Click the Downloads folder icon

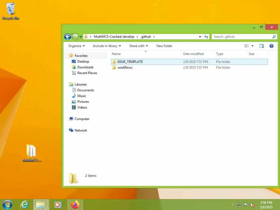click(x=74, y=67)
